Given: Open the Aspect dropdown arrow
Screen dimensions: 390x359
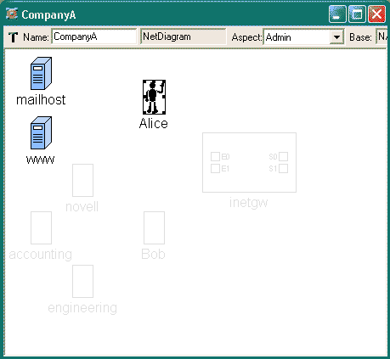Looking at the screenshot, I should click(336, 37).
